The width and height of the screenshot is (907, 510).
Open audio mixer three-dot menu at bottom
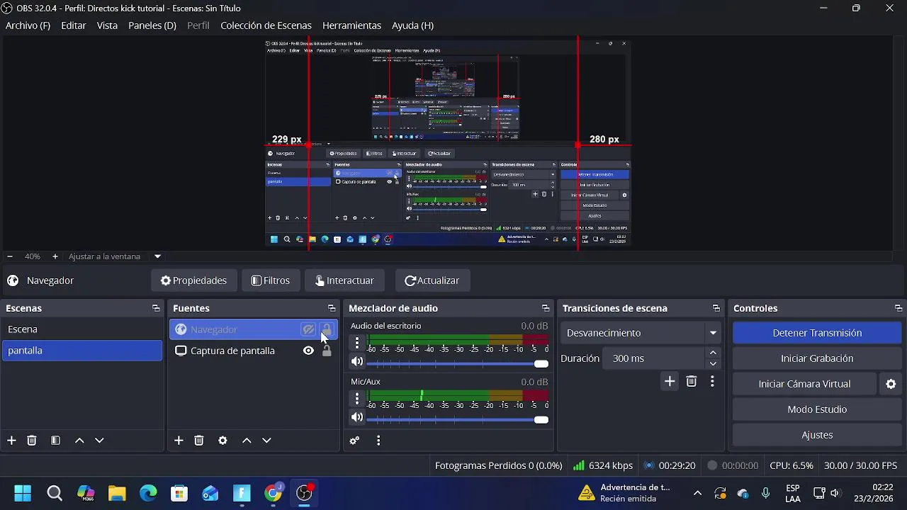coord(378,441)
